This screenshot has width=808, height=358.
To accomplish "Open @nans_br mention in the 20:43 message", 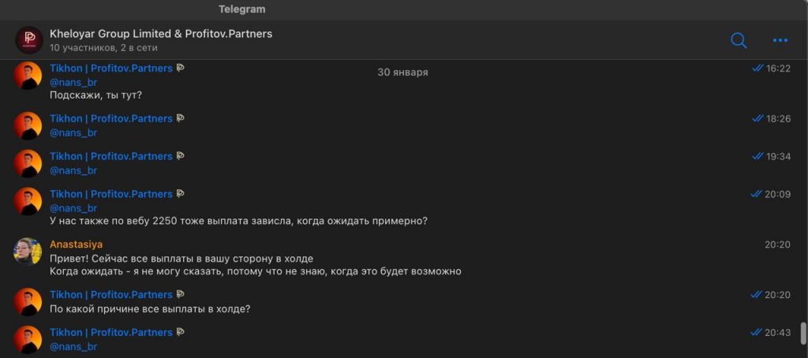I will [73, 346].
